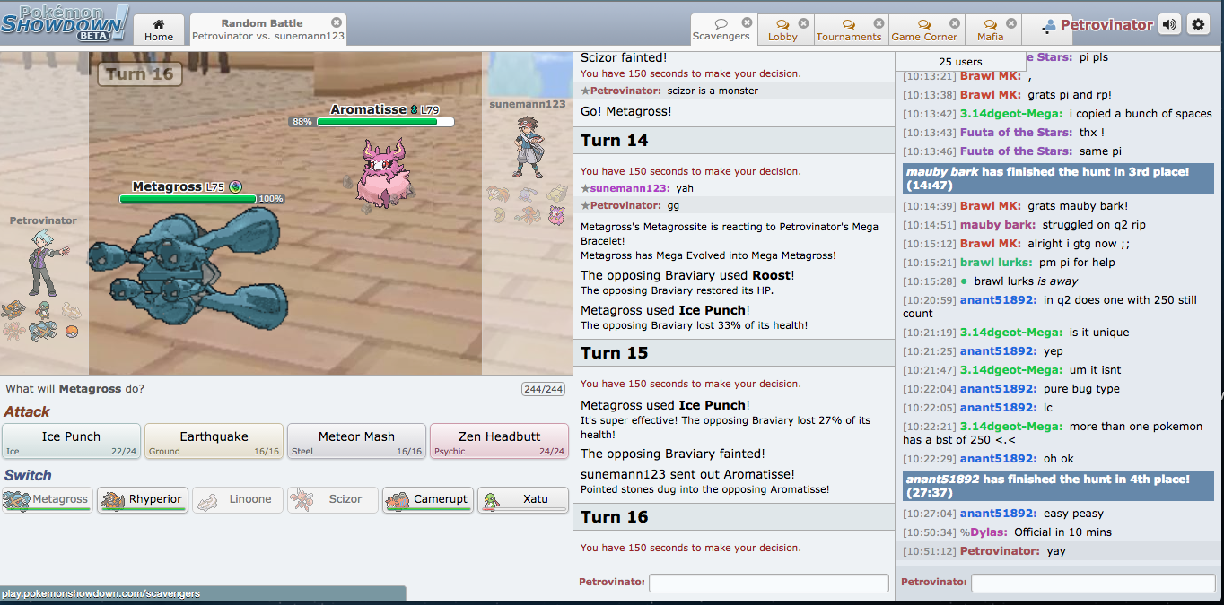This screenshot has width=1224, height=605.
Task: Click Brawl MK in 'grats mauby bark!'
Action: [x=991, y=206]
